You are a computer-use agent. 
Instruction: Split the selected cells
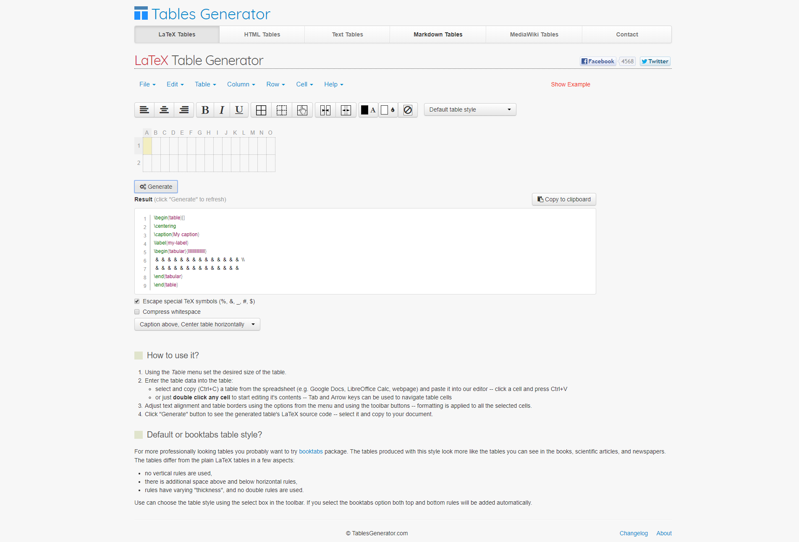tap(346, 110)
